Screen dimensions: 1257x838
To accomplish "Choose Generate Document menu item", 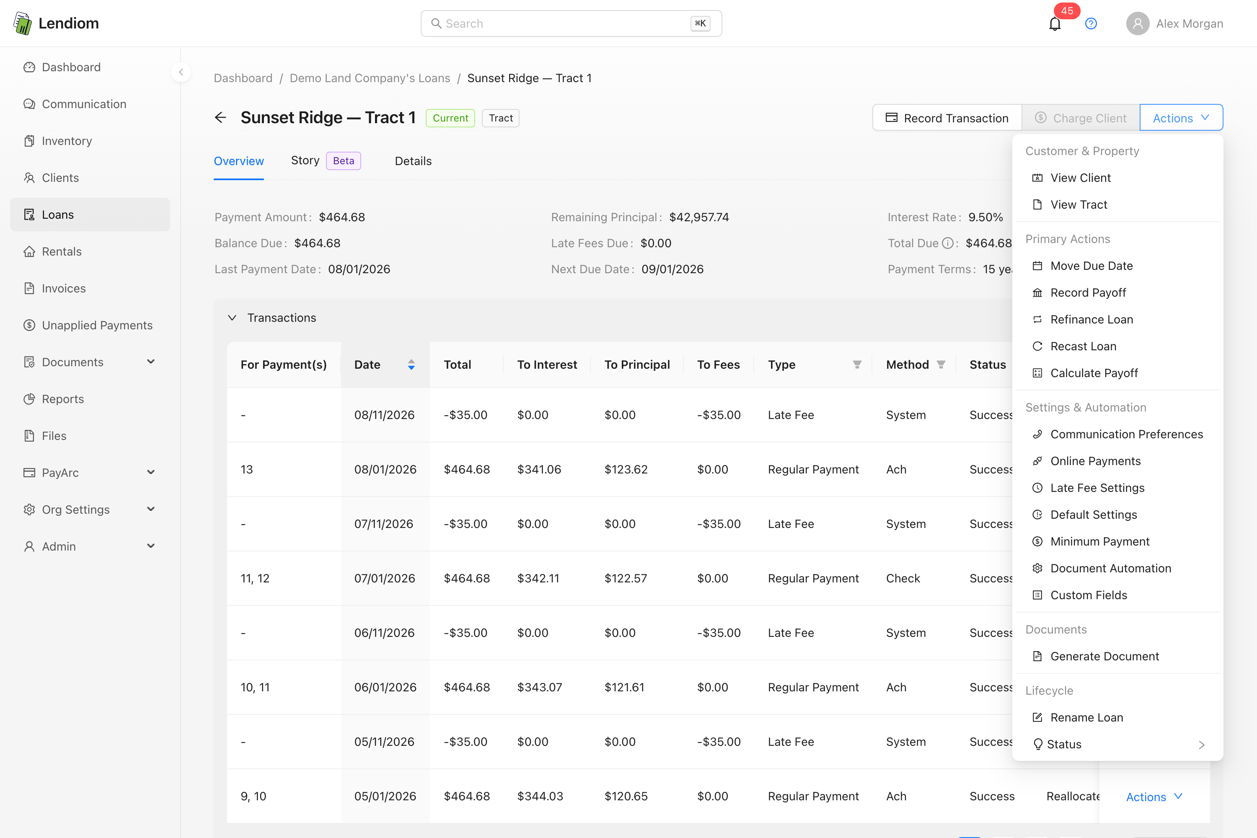I will (1117, 656).
